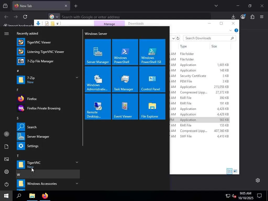This screenshot has width=268, height=201.
Task: Expand the Explorer ribbon chevron
Action: [x=230, y=30]
